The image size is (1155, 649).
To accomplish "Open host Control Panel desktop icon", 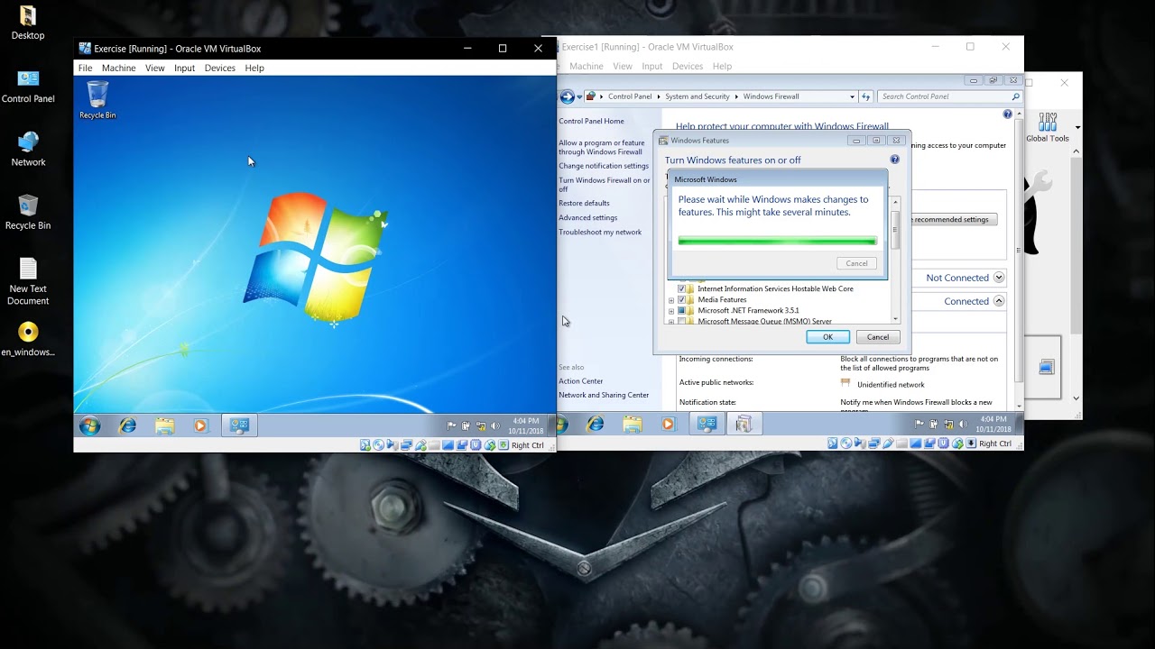I will point(28,87).
